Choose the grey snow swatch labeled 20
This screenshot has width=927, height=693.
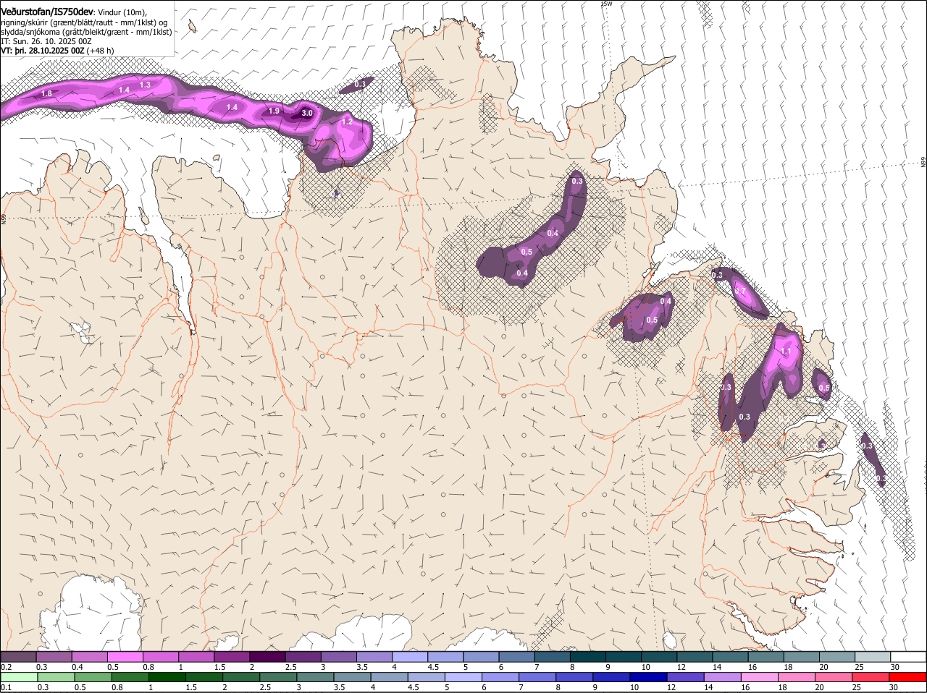coord(837,656)
